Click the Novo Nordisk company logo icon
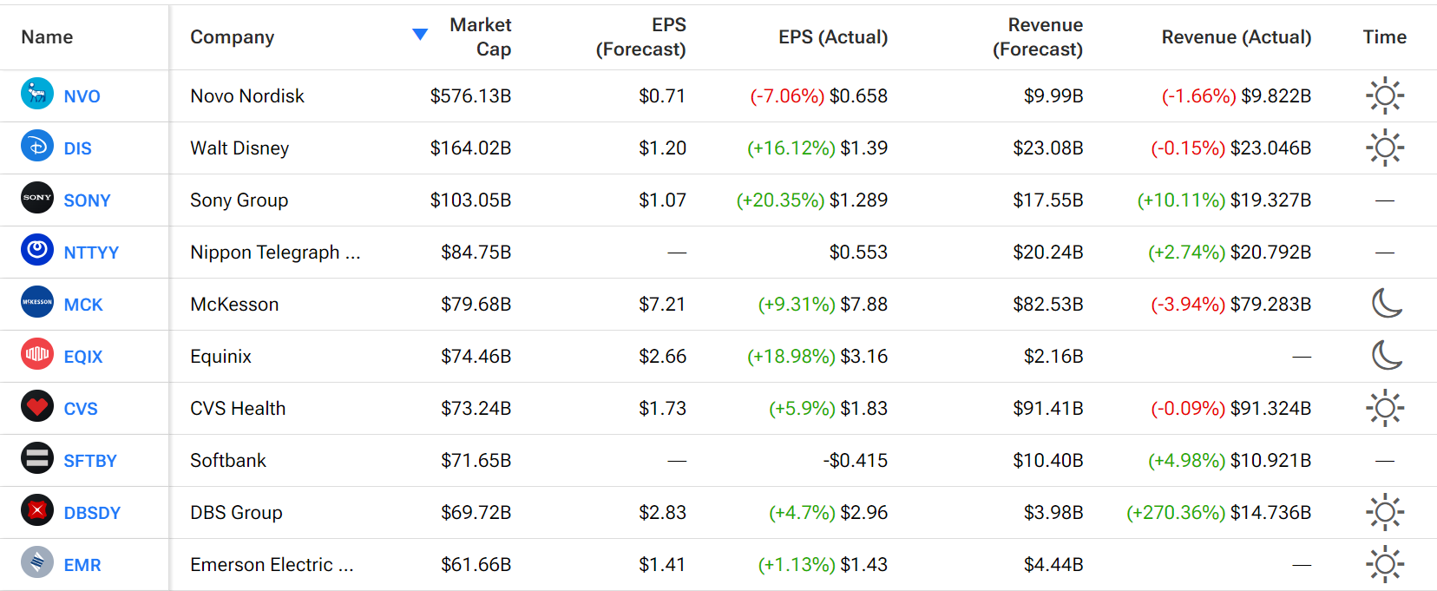The height and width of the screenshot is (591, 1437). point(37,93)
